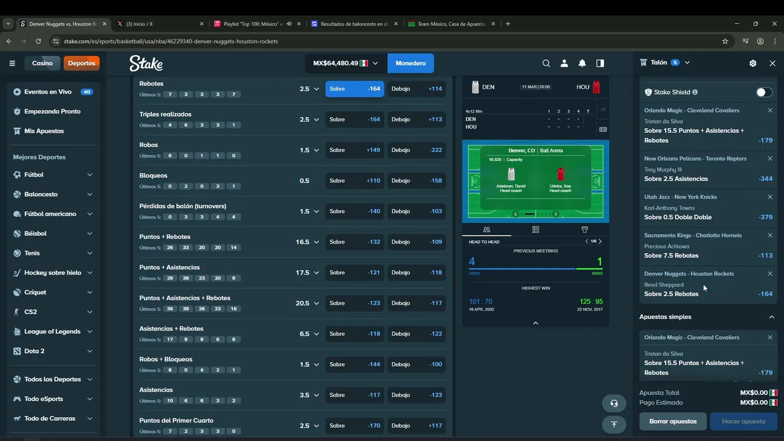Switch to Casino tab

(x=42, y=63)
